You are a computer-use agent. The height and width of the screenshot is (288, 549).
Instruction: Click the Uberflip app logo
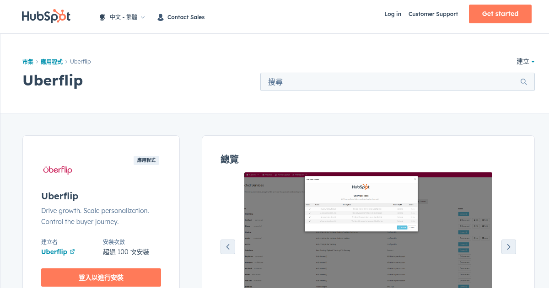[57, 170]
